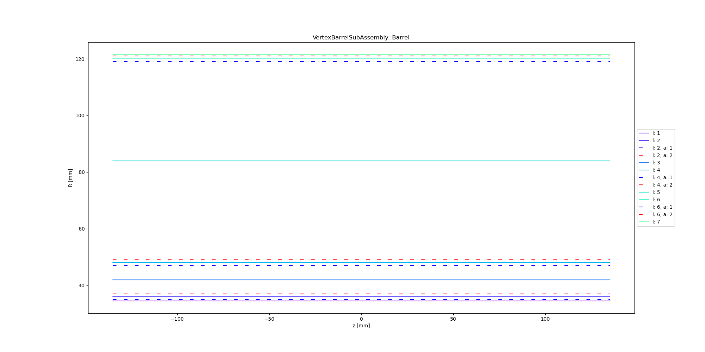Click the 'l: 1' legend entry
This screenshot has height=352, width=705.
656,133
